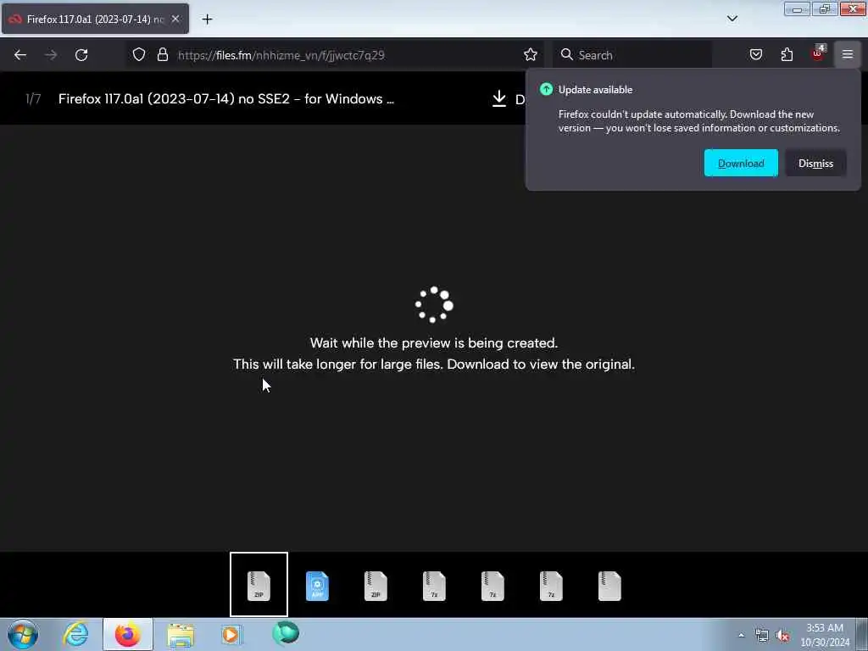Click the Search box in toolbar
The image size is (868, 651).
632,55
